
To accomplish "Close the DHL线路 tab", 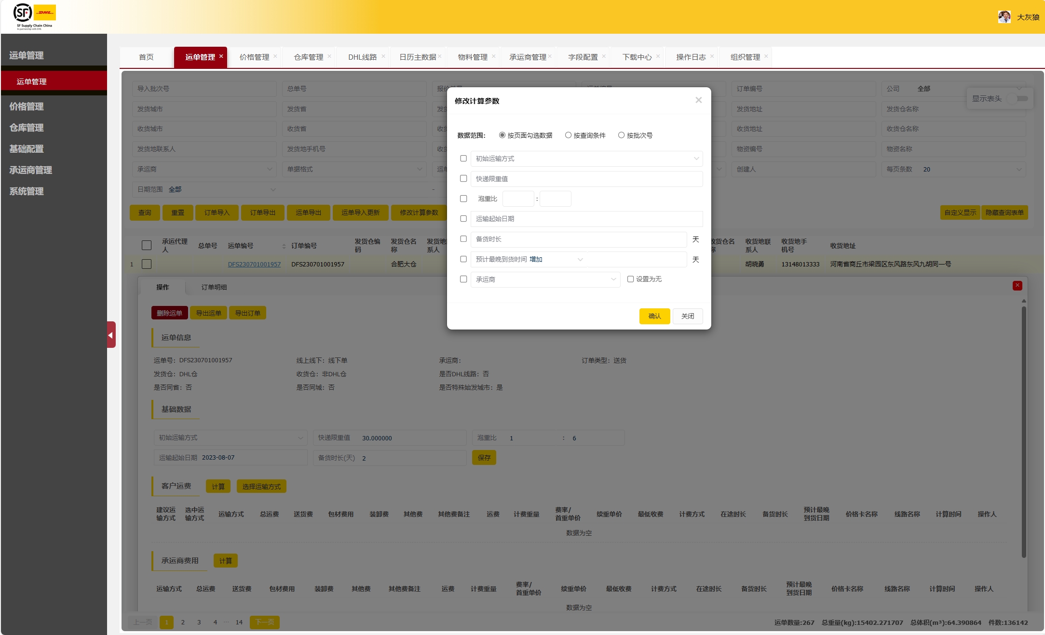I will [383, 56].
